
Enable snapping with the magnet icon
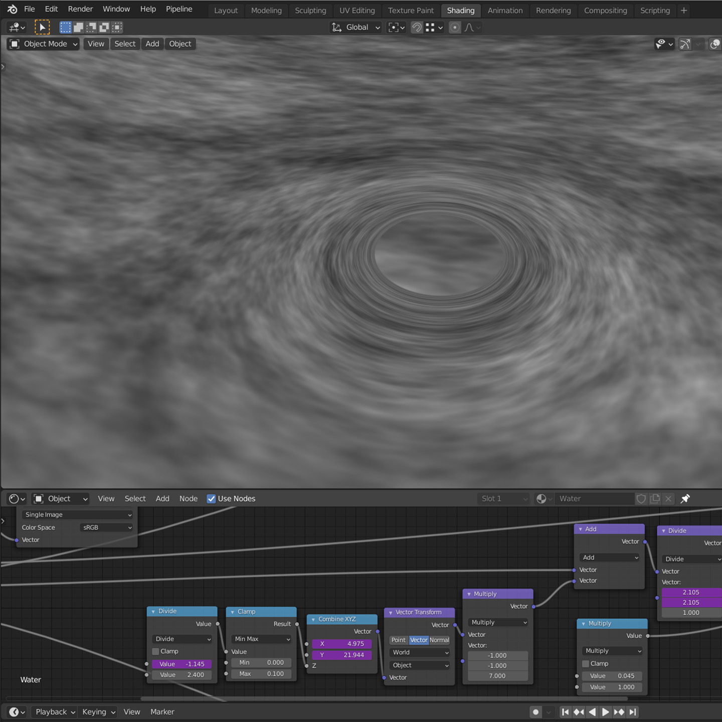(417, 28)
